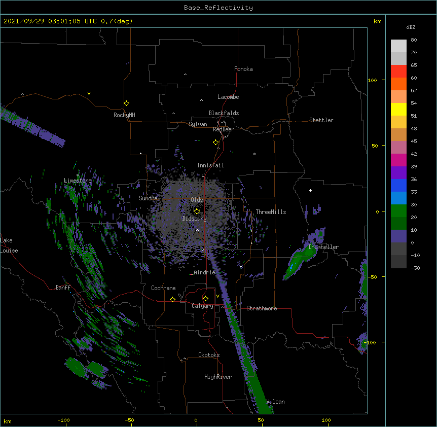Click the Ponoka city label
437x427 pixels.
[243, 69]
